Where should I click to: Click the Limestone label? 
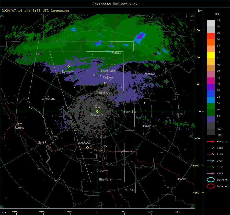pyautogui.click(x=48, y=99)
